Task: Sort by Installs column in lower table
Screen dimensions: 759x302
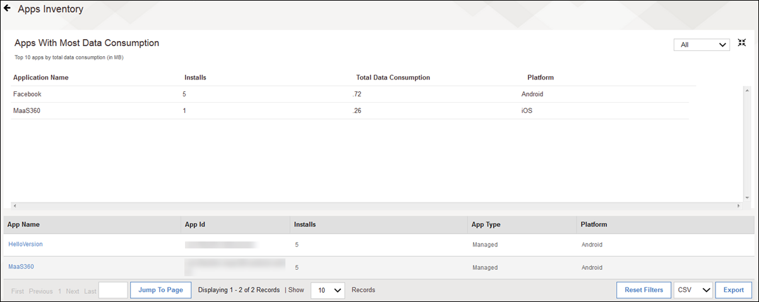Action: tap(305, 224)
